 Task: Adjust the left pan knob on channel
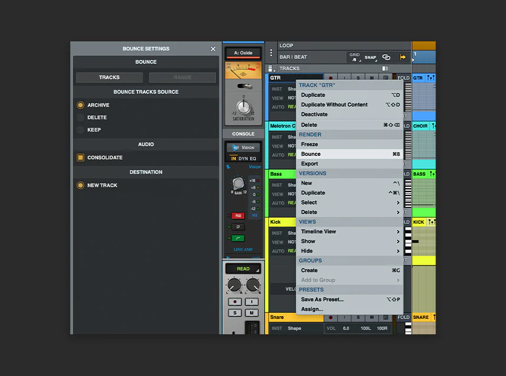[234, 285]
